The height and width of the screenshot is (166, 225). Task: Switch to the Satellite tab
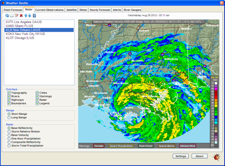coord(72,10)
